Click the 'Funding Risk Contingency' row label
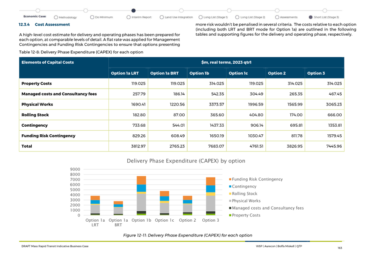This screenshot has width=375, height=265. tap(48, 136)
